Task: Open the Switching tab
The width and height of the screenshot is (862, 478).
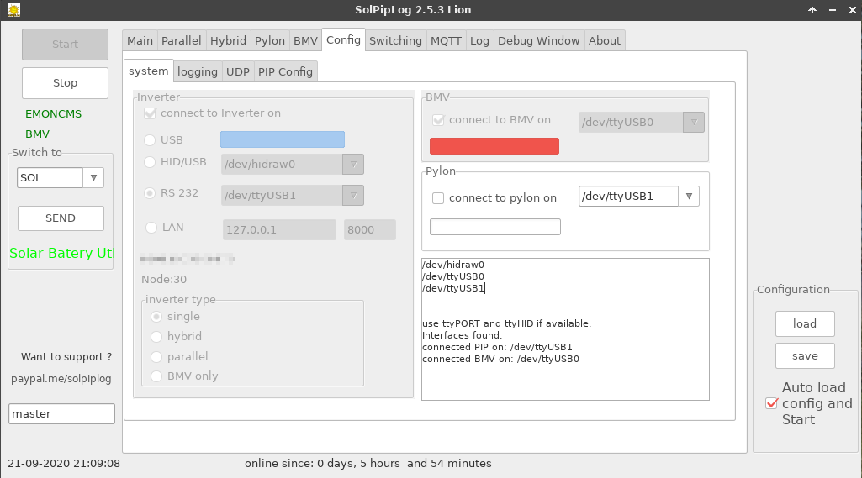Action: pyautogui.click(x=396, y=40)
